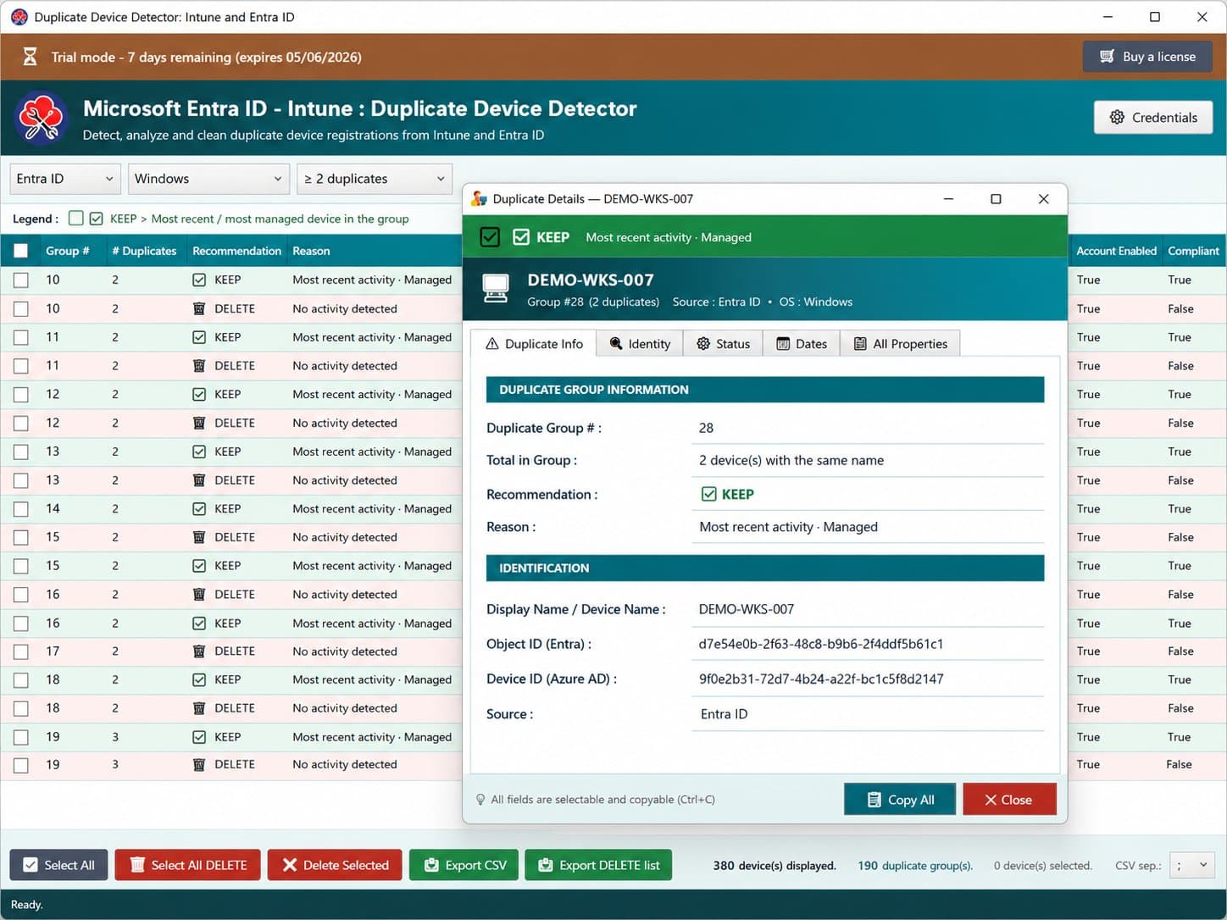
Task: Click the computer icon beside DEMO-WKS-007
Action: point(496,289)
